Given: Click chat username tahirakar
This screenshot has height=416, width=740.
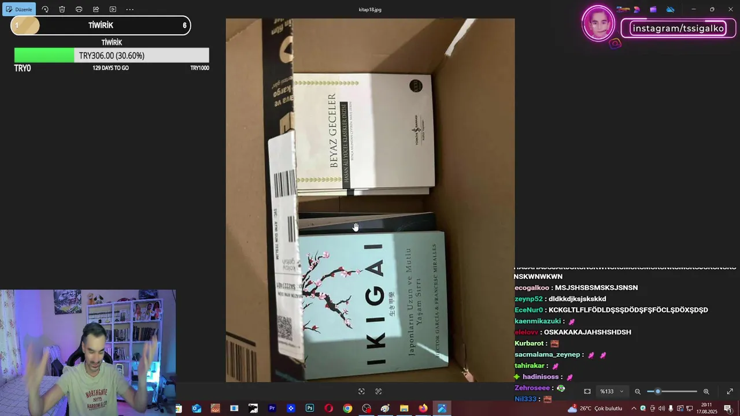Looking at the screenshot, I should point(530,366).
